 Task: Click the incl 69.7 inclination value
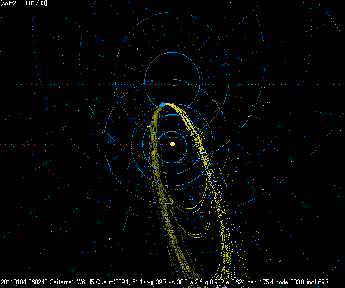pyautogui.click(x=318, y=282)
